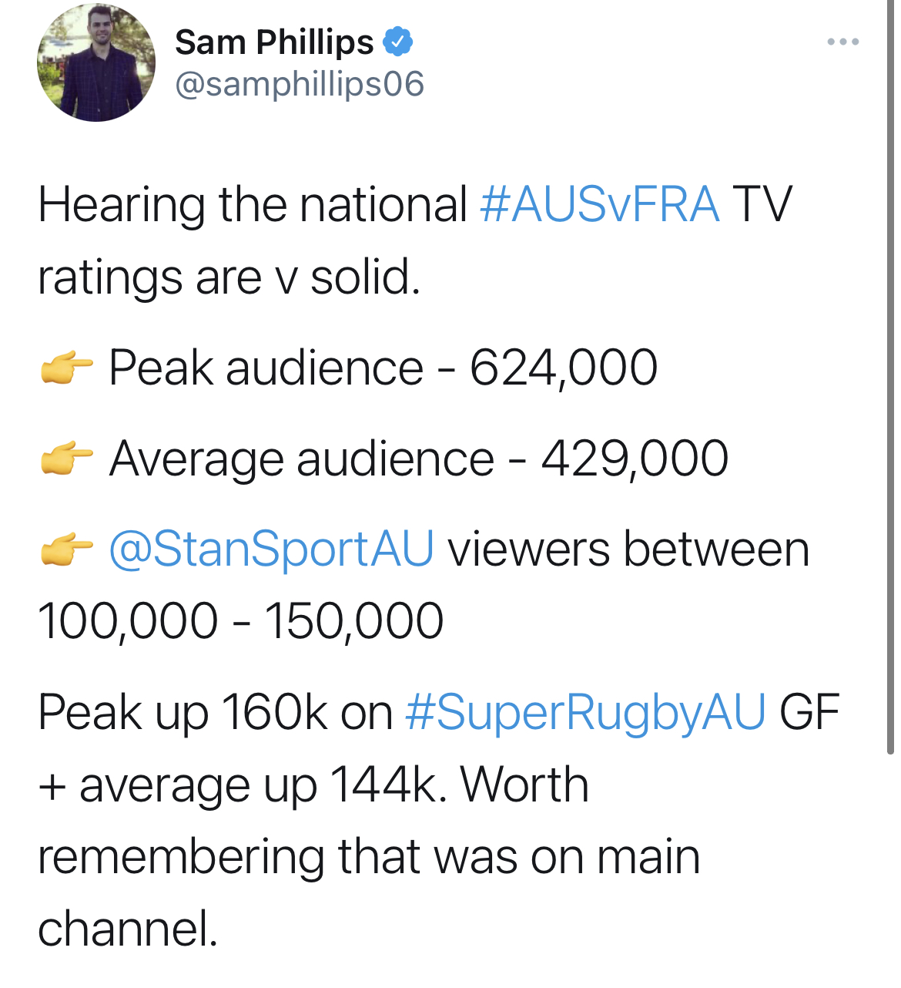The height and width of the screenshot is (988, 901).
Task: Click the '100,000 - 150,000' viewer range text
Action: (x=240, y=621)
